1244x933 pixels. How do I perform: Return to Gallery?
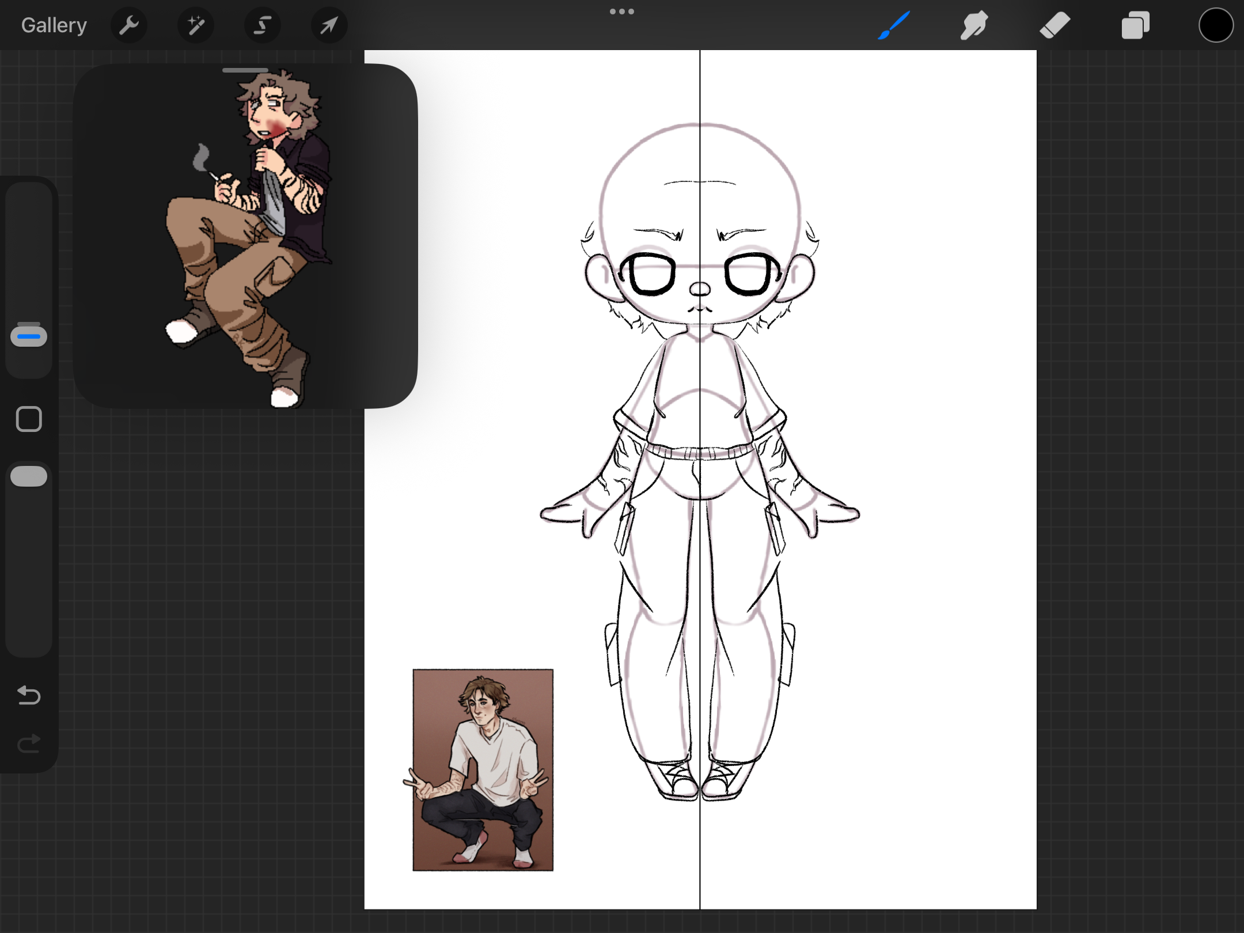(x=54, y=25)
